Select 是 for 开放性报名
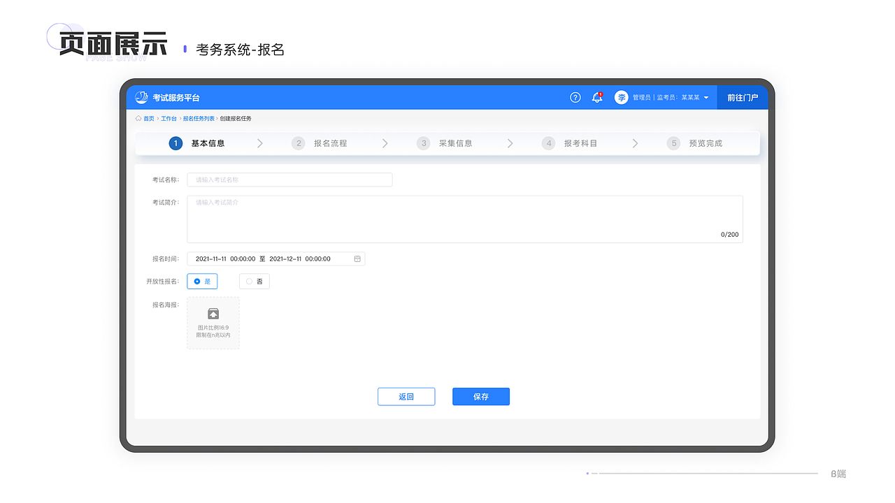This screenshot has width=895, height=503. pos(201,281)
